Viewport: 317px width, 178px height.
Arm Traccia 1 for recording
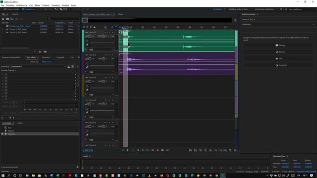[113, 32]
